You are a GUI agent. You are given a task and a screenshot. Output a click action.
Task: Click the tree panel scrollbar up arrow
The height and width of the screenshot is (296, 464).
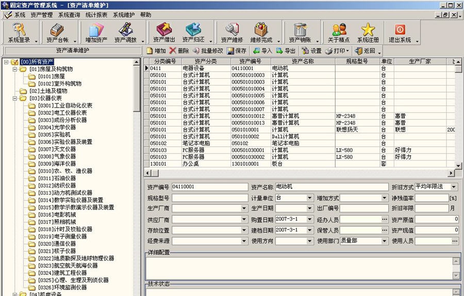click(136, 62)
